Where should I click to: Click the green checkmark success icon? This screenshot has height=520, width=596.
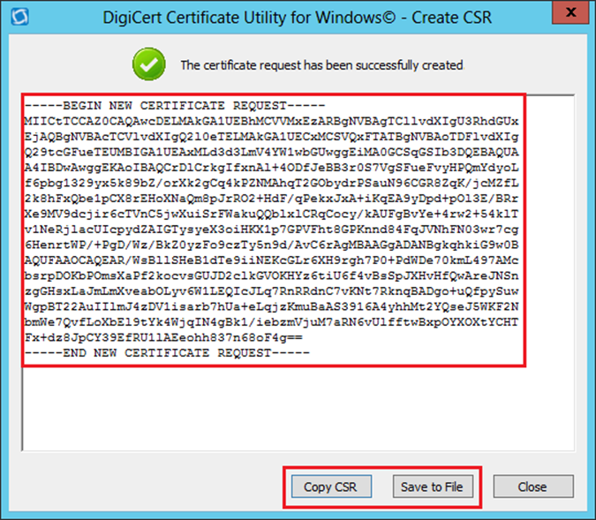(x=149, y=64)
